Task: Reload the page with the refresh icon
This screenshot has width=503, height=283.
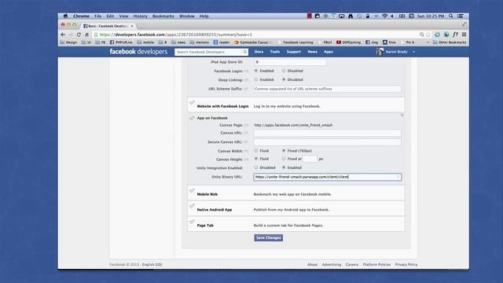Action: [79, 35]
